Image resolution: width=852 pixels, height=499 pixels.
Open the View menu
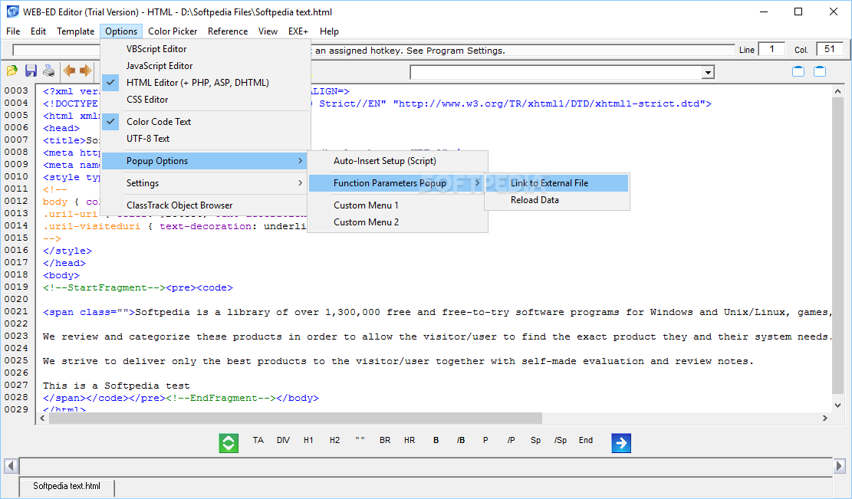click(x=268, y=31)
